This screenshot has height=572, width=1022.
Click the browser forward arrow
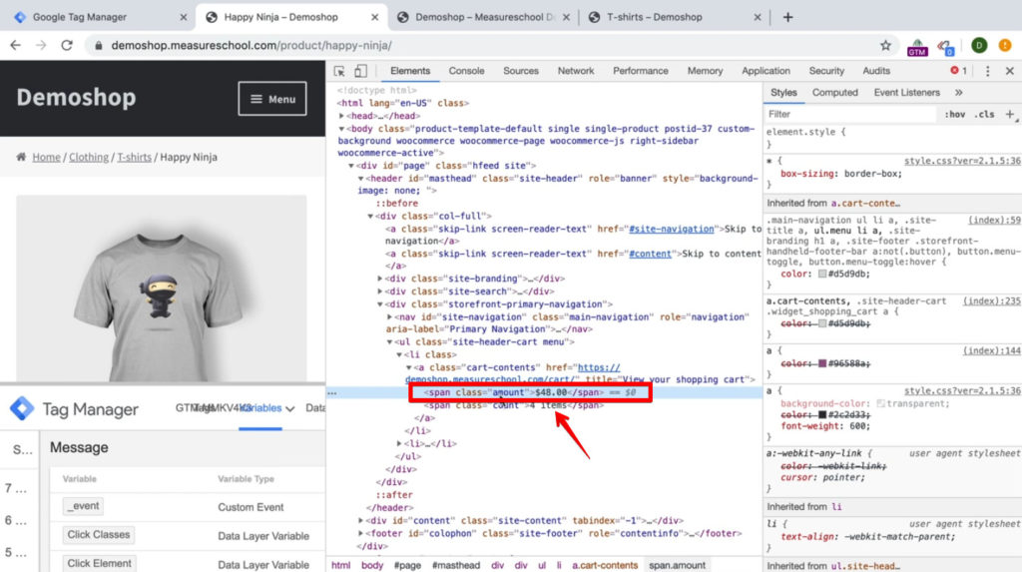41,45
